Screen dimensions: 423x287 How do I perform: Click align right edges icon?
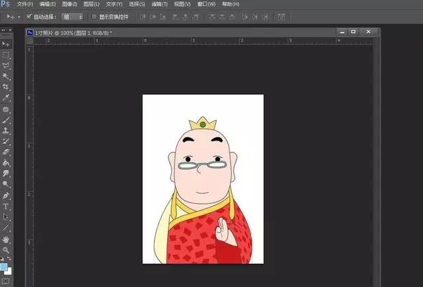tap(196, 17)
